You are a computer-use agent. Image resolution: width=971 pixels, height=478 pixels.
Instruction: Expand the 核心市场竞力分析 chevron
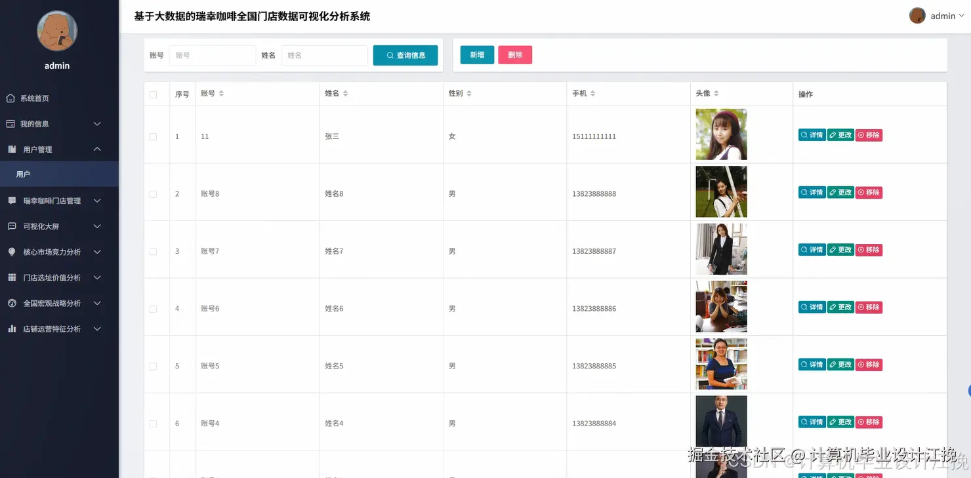[x=97, y=252]
